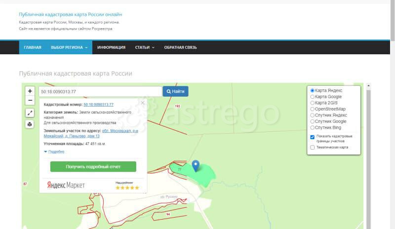The height and width of the screenshot is (229, 395).
Task: Click the print map icon
Action: pos(30,124)
